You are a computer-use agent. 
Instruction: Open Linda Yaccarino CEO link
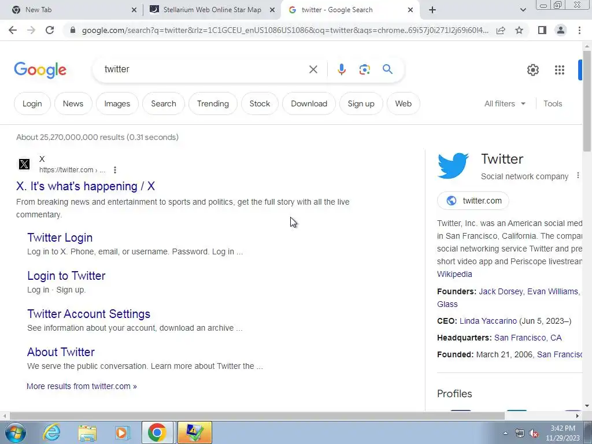click(488, 321)
